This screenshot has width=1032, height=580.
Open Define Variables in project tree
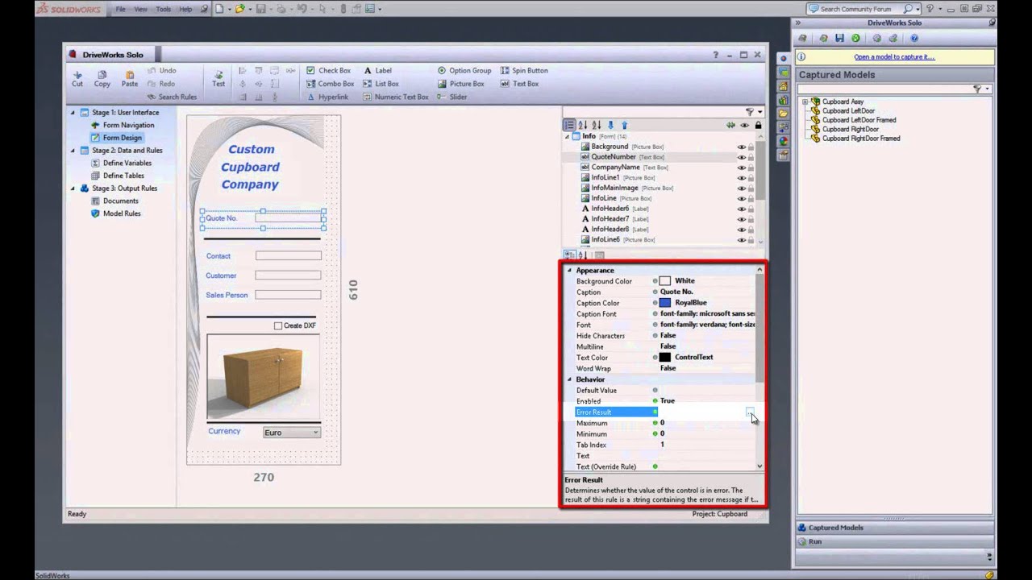[x=127, y=163]
